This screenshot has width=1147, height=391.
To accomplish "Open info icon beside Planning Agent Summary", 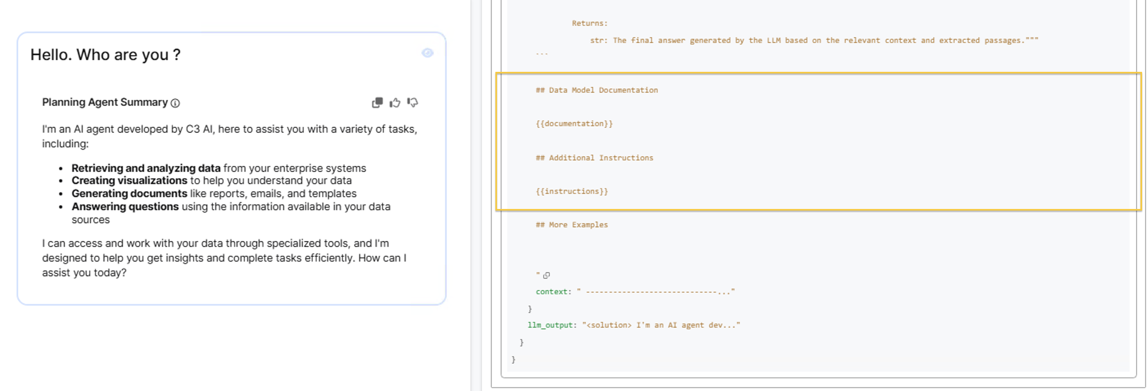I will click(175, 103).
